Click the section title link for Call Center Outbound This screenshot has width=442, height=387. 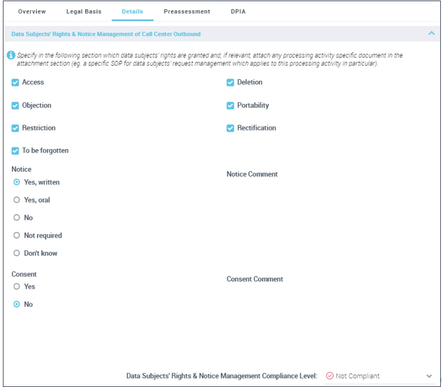pos(106,34)
